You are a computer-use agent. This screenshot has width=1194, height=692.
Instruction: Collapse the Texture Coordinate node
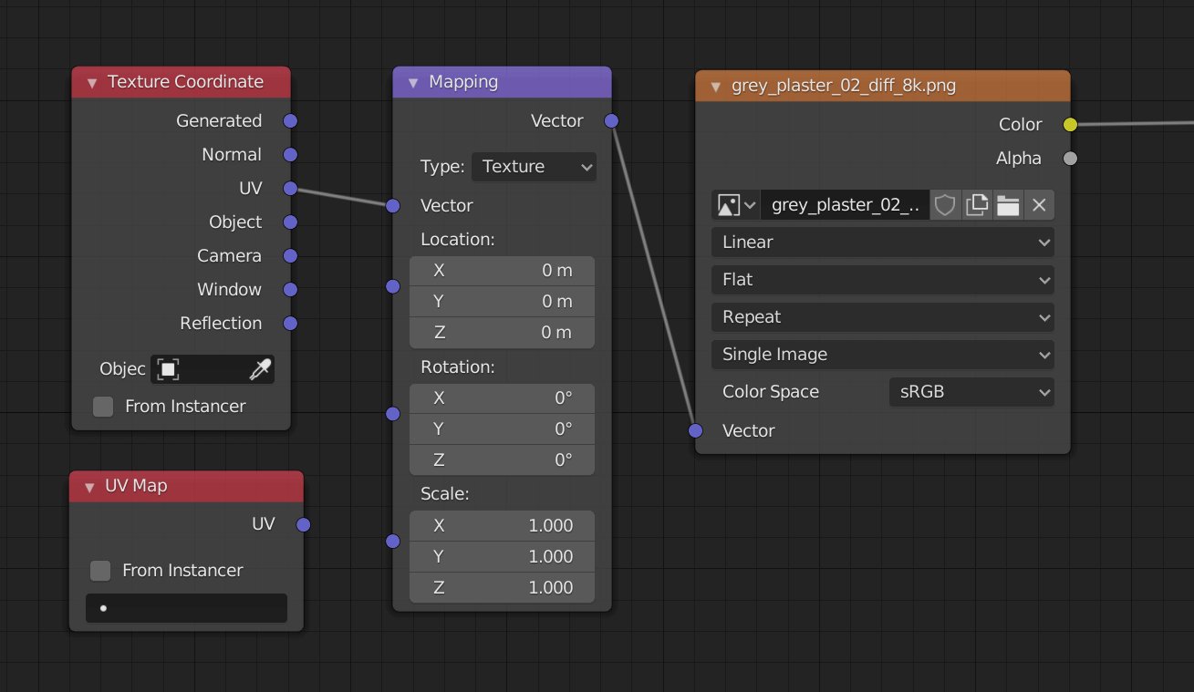91,82
